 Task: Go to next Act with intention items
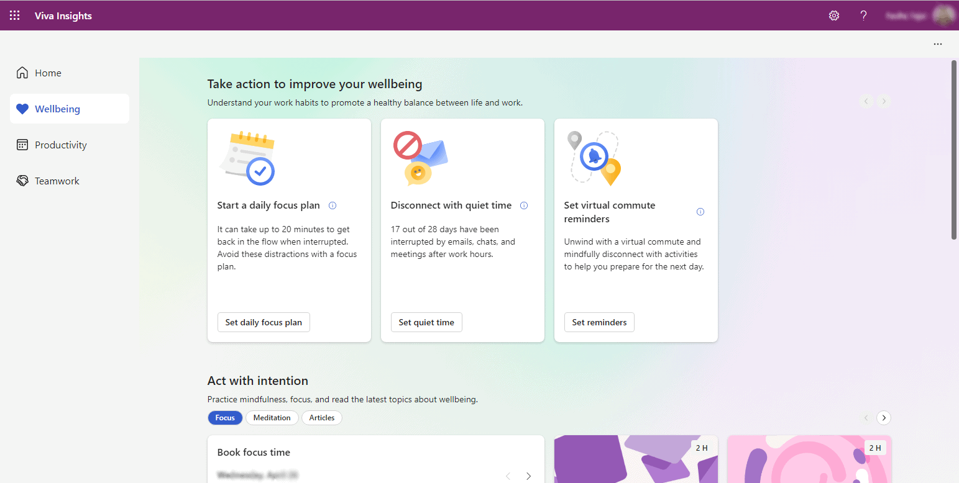884,418
